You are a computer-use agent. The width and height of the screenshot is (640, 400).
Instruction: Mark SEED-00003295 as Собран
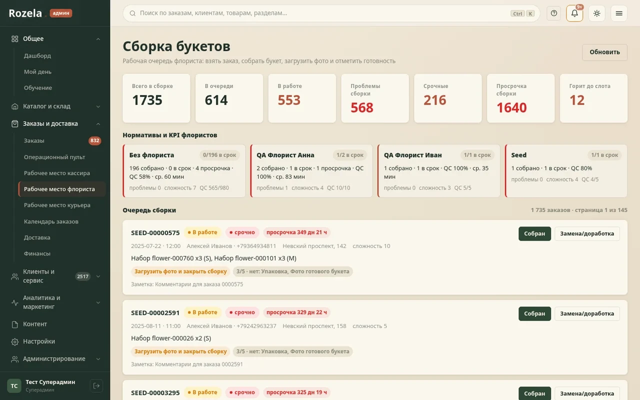pyautogui.click(x=534, y=393)
